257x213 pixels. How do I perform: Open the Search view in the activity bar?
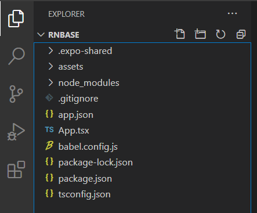point(16,56)
